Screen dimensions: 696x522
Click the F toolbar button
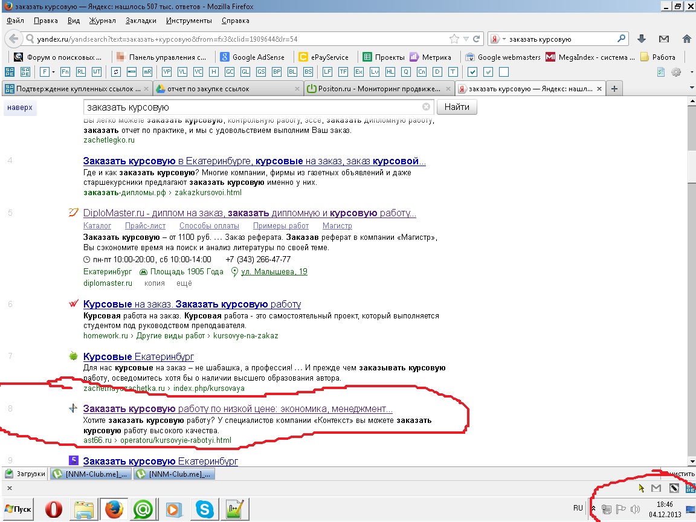click(x=44, y=72)
